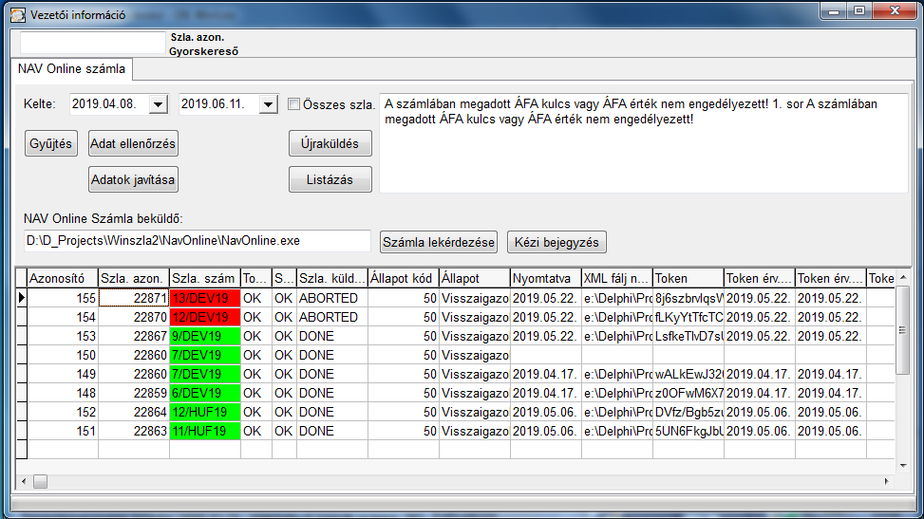Open the end date 2019.06.11. dropdown
Screen dimensions: 924x519
coord(267,104)
